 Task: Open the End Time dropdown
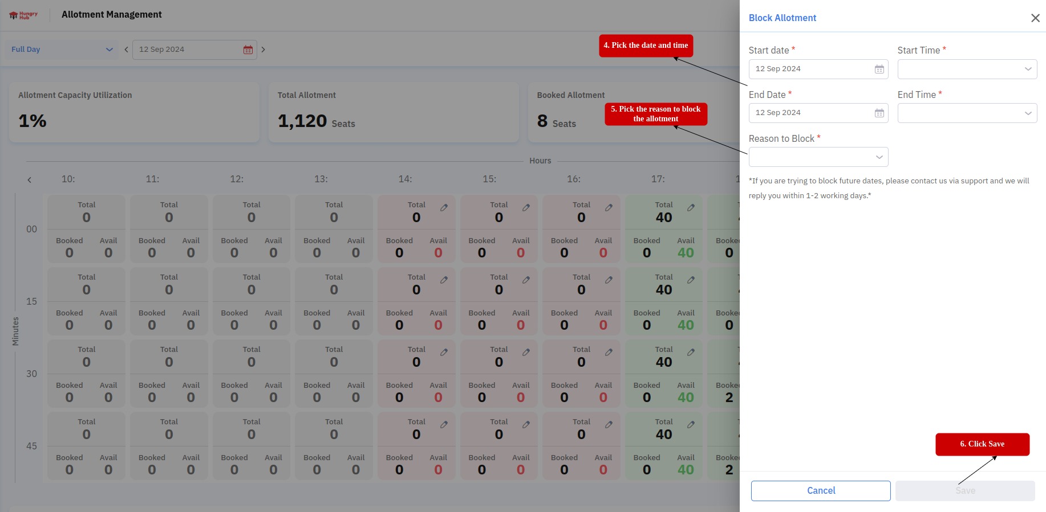click(x=967, y=113)
